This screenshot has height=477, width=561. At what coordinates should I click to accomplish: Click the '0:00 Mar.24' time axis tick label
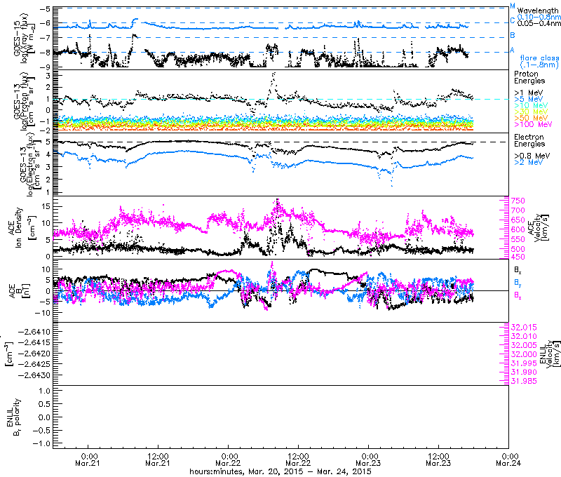coord(508,459)
